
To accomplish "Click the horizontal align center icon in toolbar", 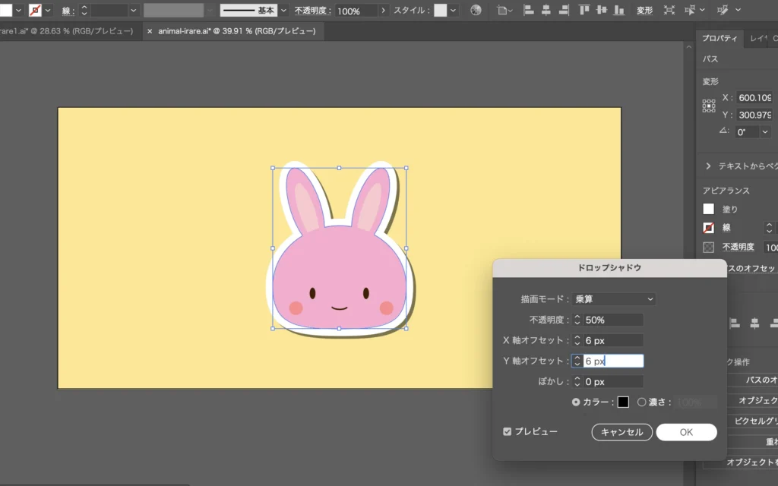I will pyautogui.click(x=546, y=11).
